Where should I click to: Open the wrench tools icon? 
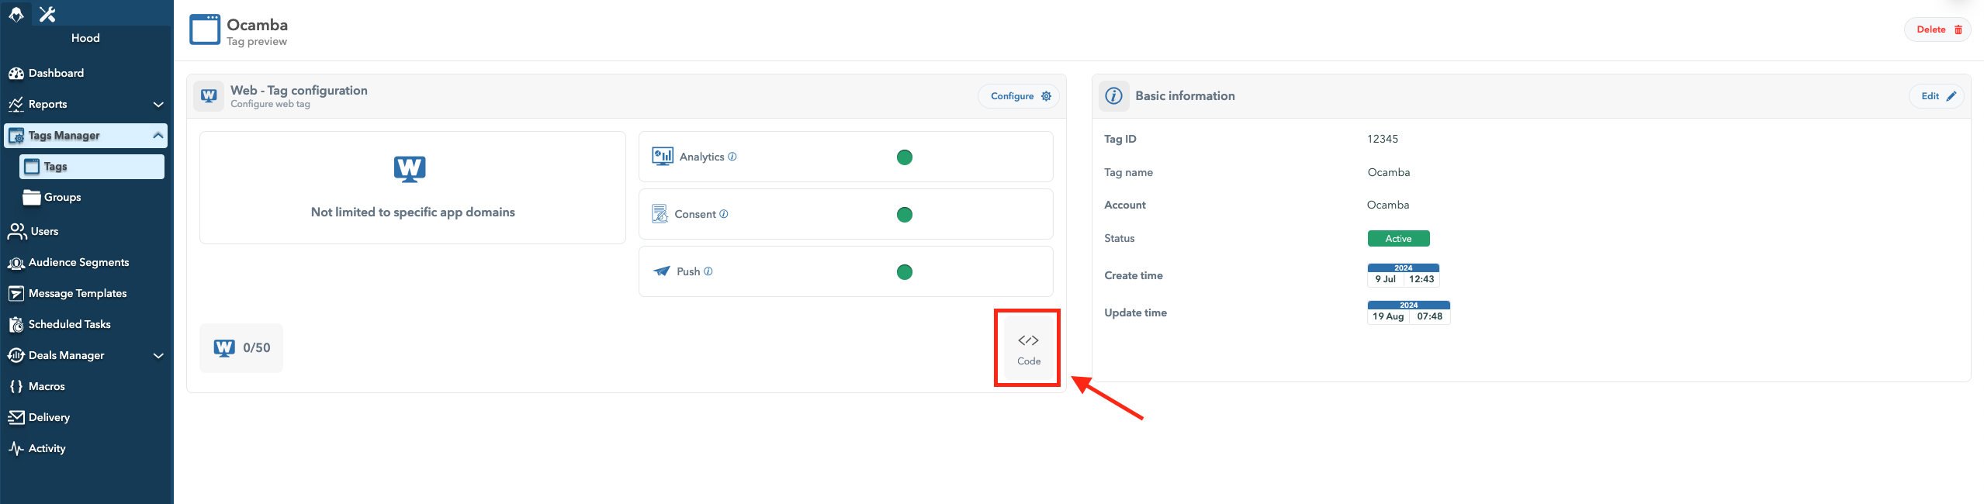click(47, 14)
